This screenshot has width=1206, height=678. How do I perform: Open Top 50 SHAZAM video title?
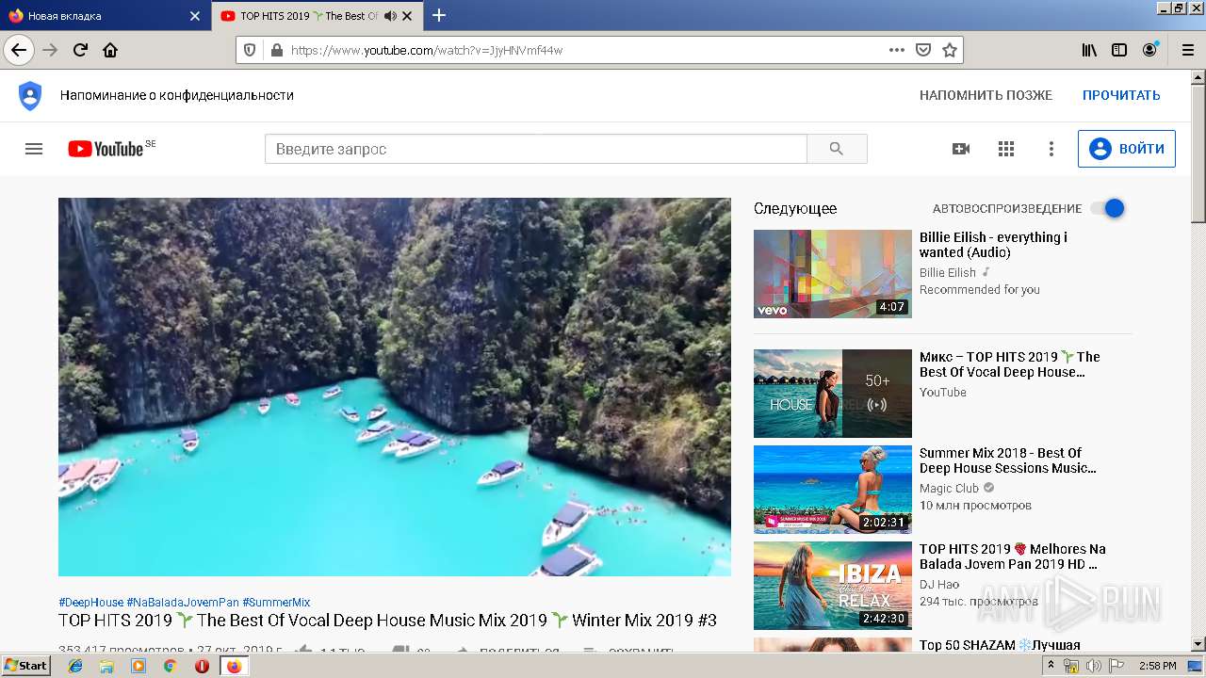1000,645
